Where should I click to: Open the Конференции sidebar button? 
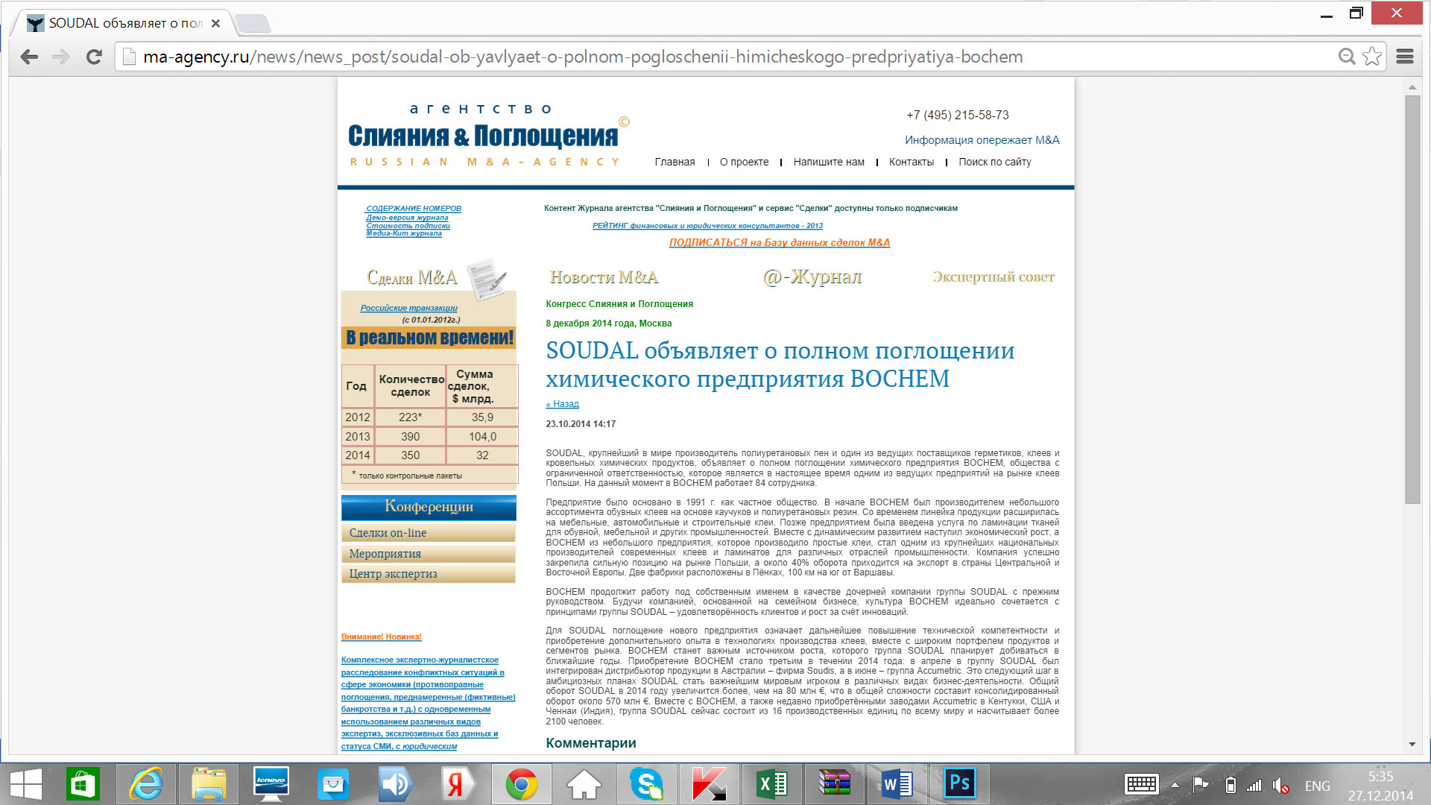click(x=429, y=507)
